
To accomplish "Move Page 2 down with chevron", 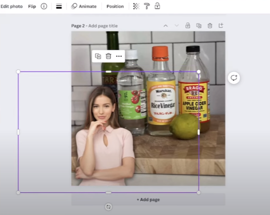I will click(x=176, y=26).
